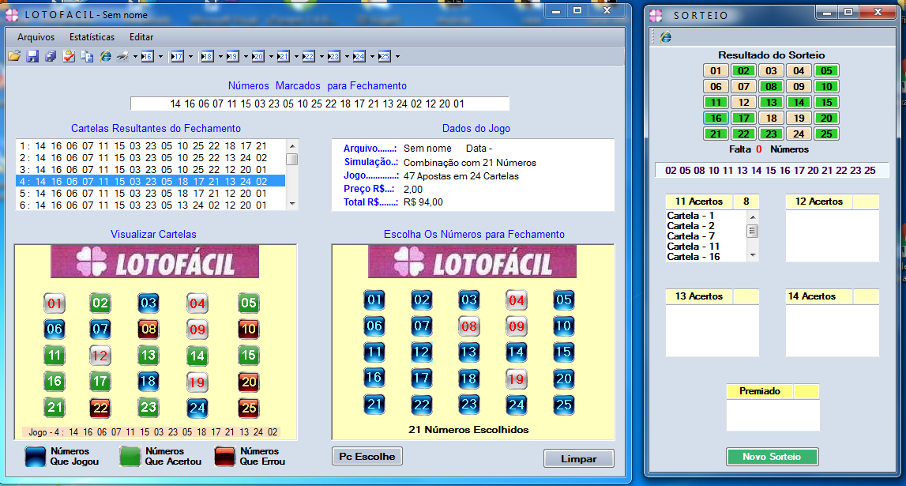906x486 pixels.
Task: Toggle number 04 in Escolha Os Números grid
Action: click(516, 300)
